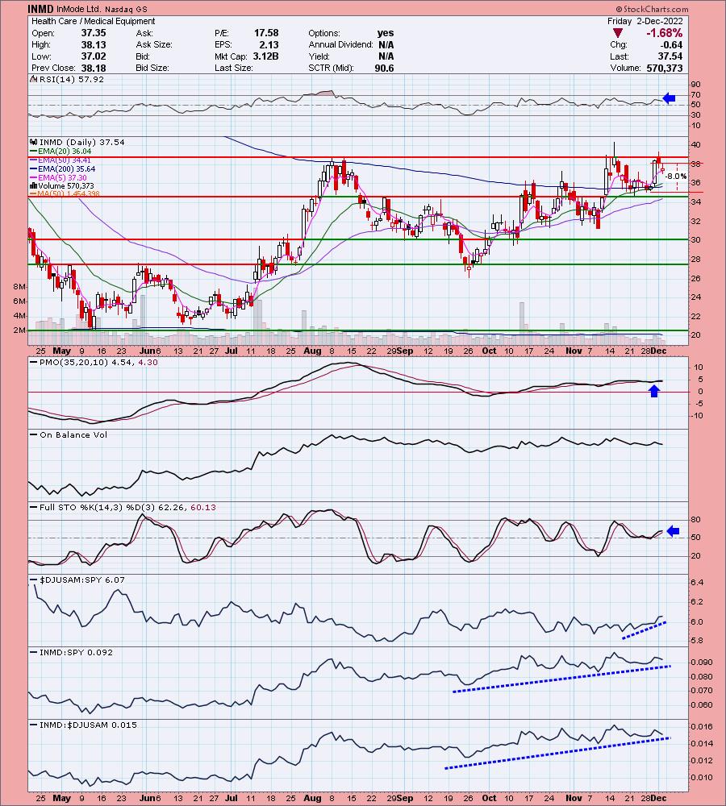Click the On Balance Vol panel label
The height and width of the screenshot is (806, 726).
point(73,435)
